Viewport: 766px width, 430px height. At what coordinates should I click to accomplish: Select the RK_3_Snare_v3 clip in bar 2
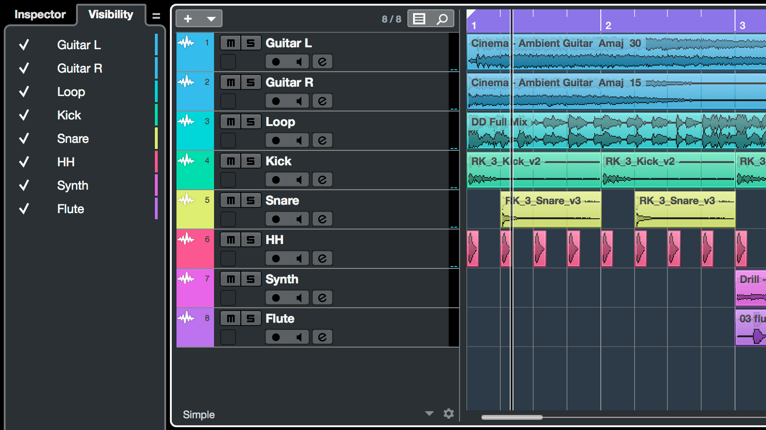685,209
